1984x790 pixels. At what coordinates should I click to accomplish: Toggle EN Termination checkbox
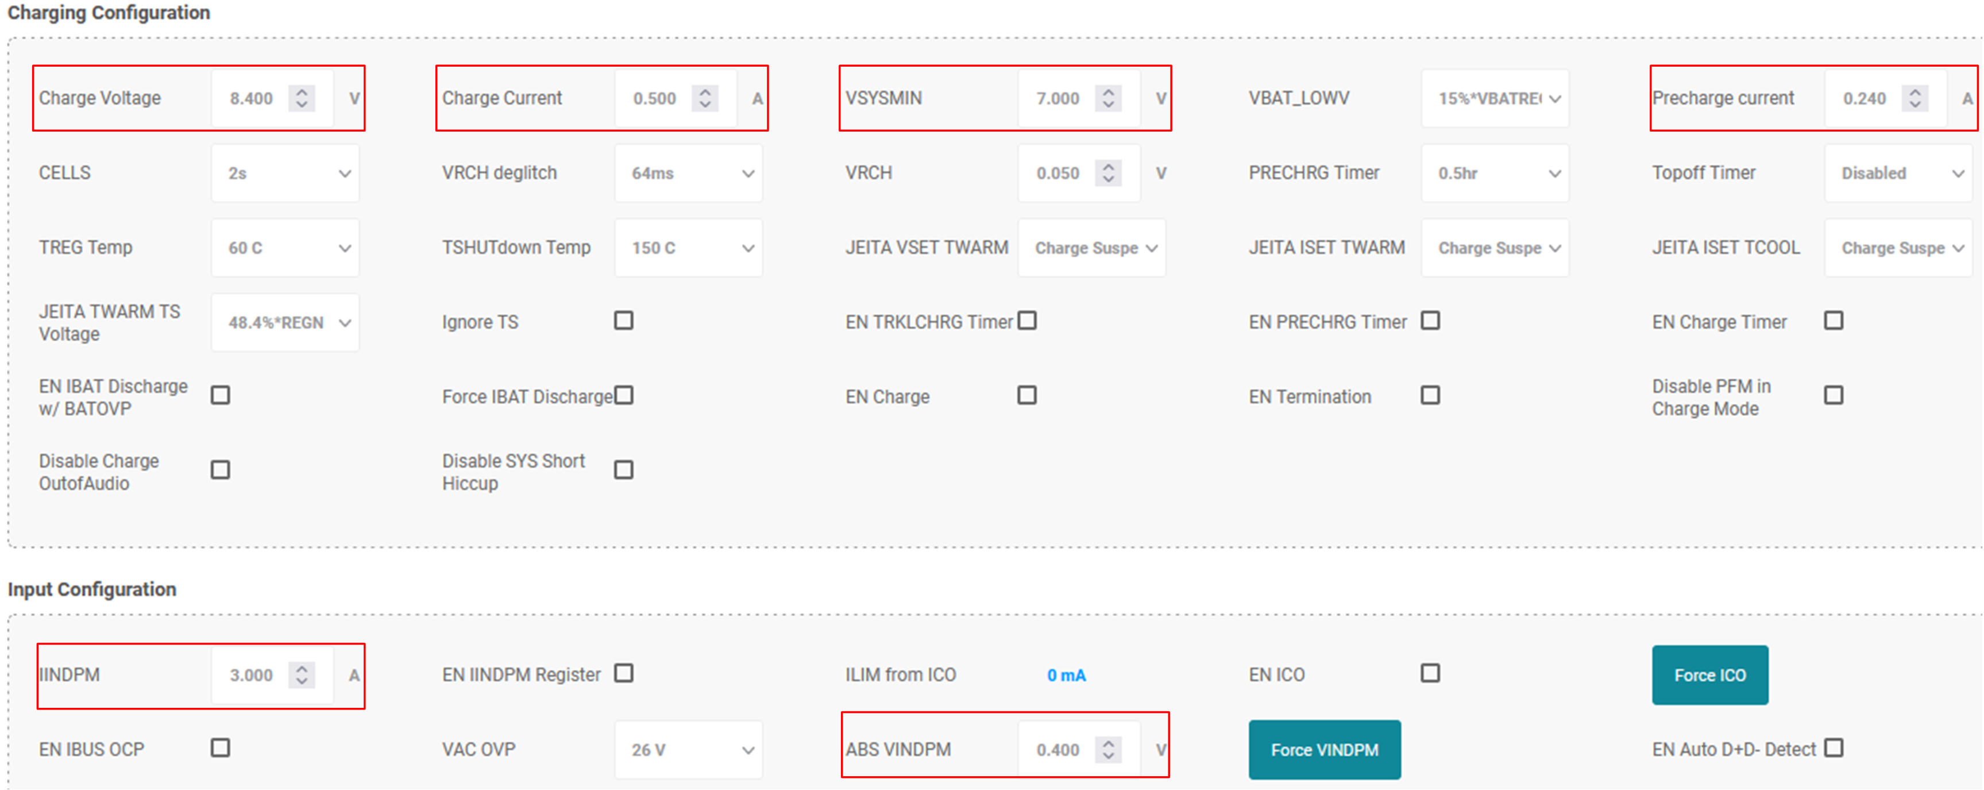tap(1430, 395)
